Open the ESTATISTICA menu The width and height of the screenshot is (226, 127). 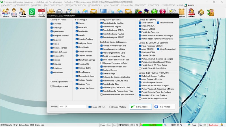pos(154,5)
